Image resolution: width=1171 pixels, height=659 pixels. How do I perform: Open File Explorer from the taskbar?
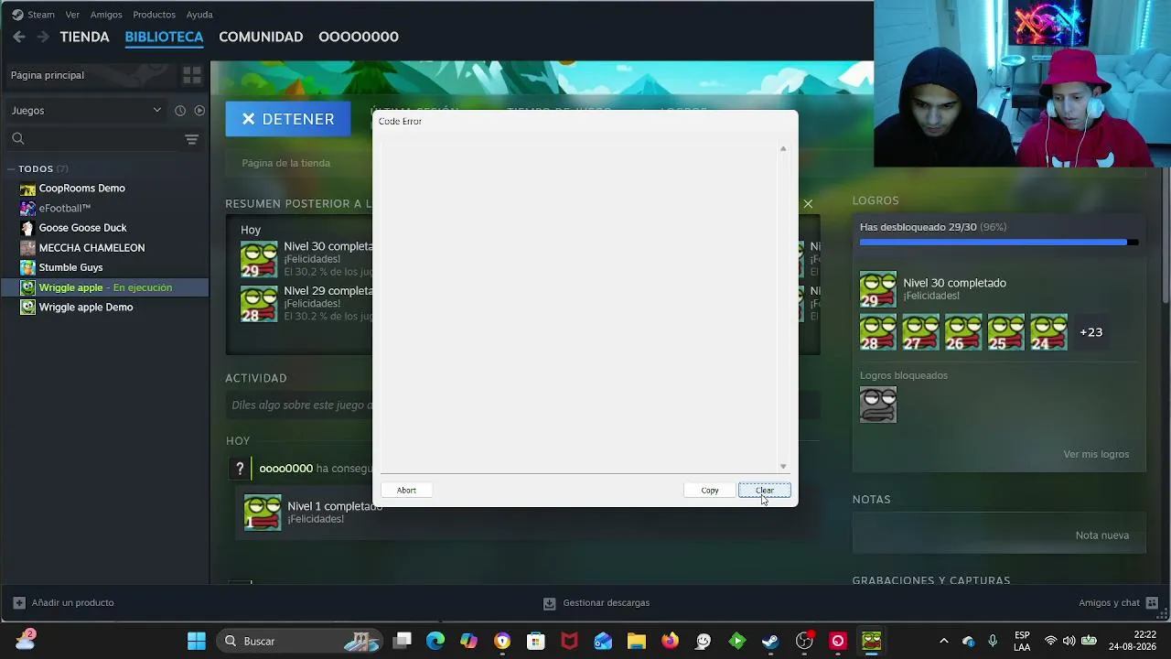636,641
